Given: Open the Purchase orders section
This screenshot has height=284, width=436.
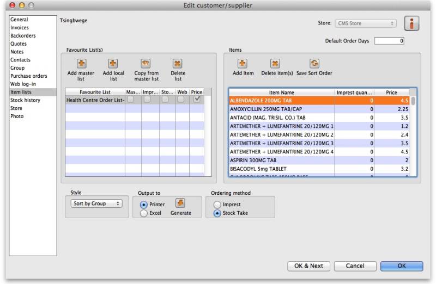Looking at the screenshot, I should [x=28, y=76].
